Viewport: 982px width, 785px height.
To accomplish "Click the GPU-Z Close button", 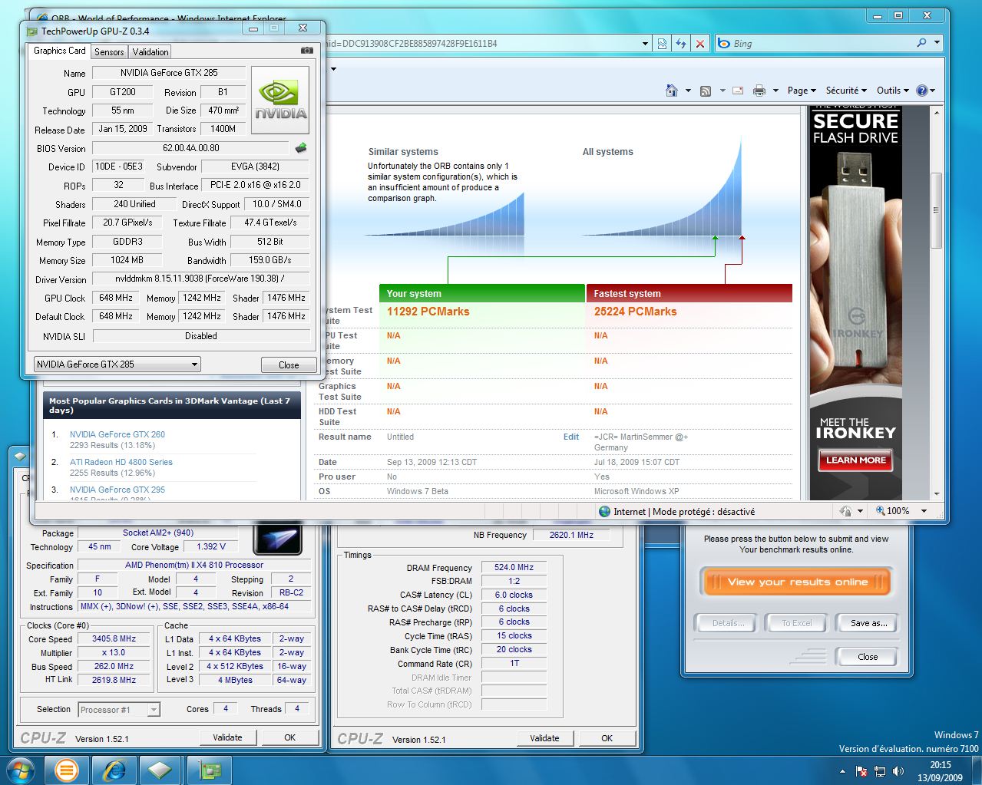I will 289,365.
